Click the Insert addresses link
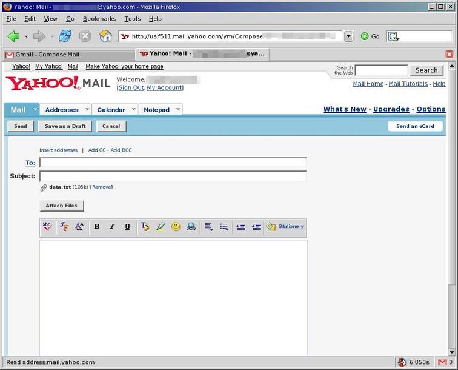Screen dimensions: 458x370 (58, 150)
